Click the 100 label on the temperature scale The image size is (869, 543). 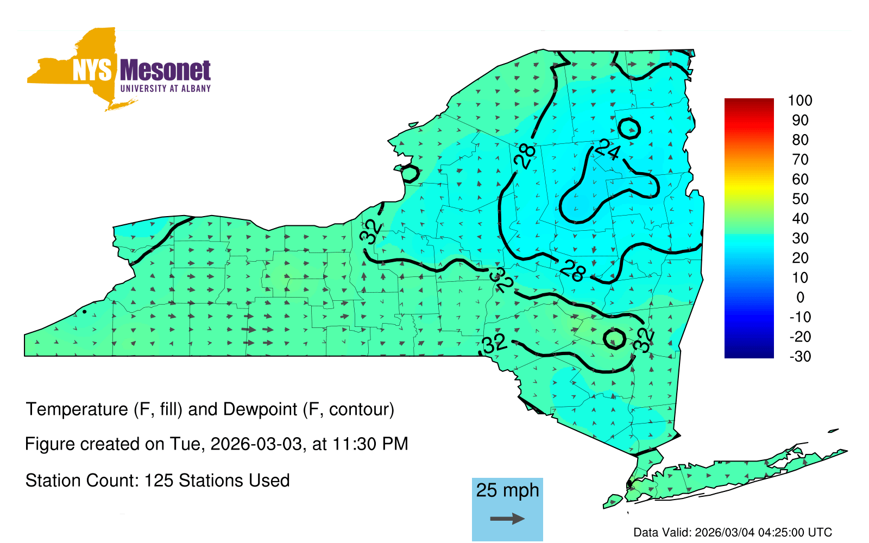coord(799,100)
